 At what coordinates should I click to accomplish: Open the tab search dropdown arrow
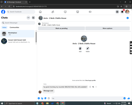(2, 2)
